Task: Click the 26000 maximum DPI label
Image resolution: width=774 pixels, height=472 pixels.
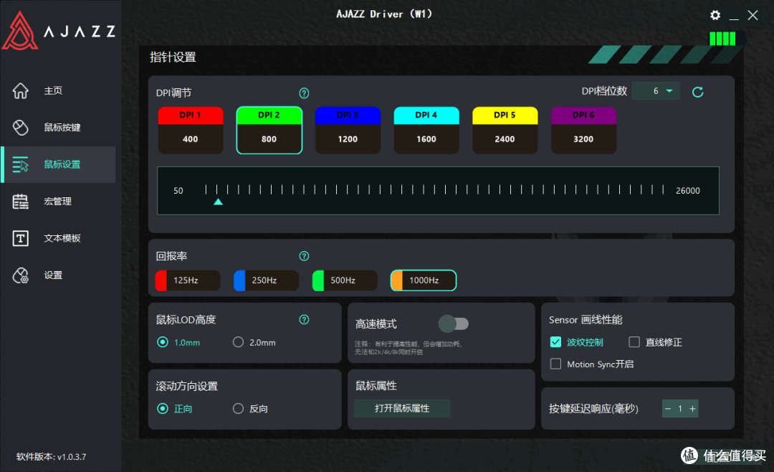Action: pos(687,190)
